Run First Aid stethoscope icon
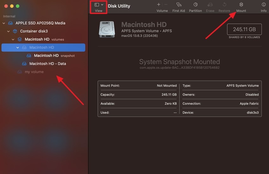This screenshot has width=269, height=174. [x=179, y=4]
